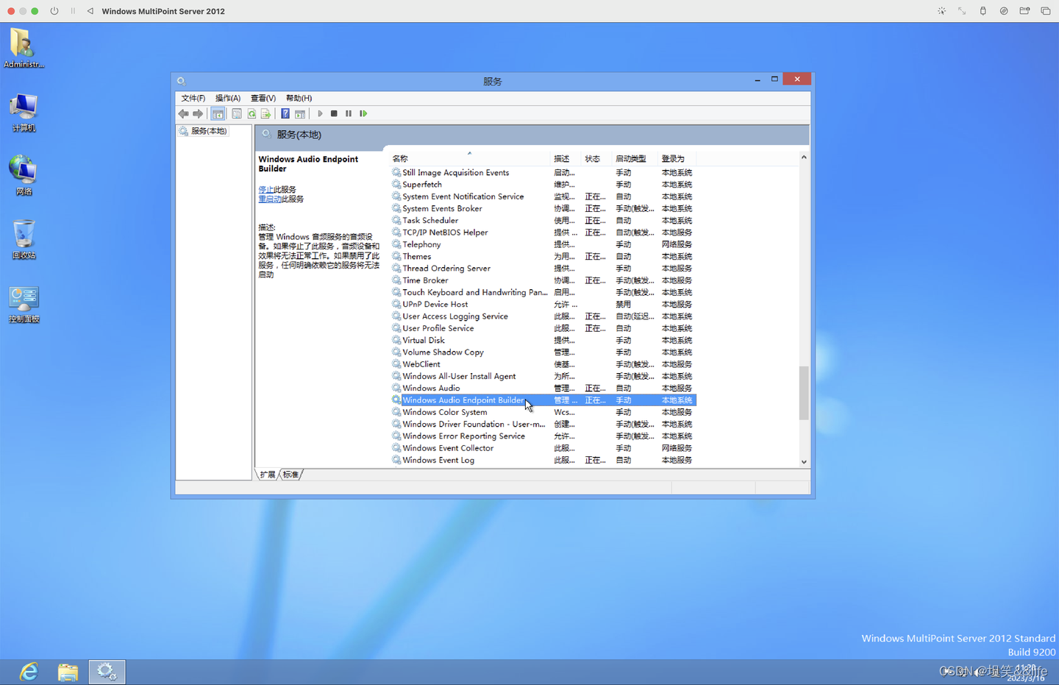Select the Task Scheduler service row

pos(543,221)
